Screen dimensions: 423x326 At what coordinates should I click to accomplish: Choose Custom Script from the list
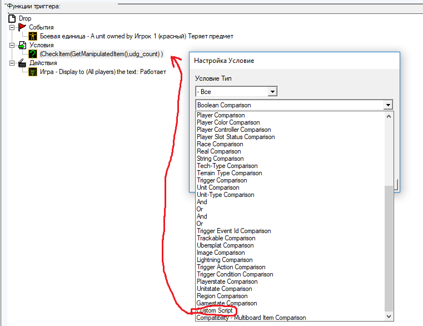[x=215, y=310]
